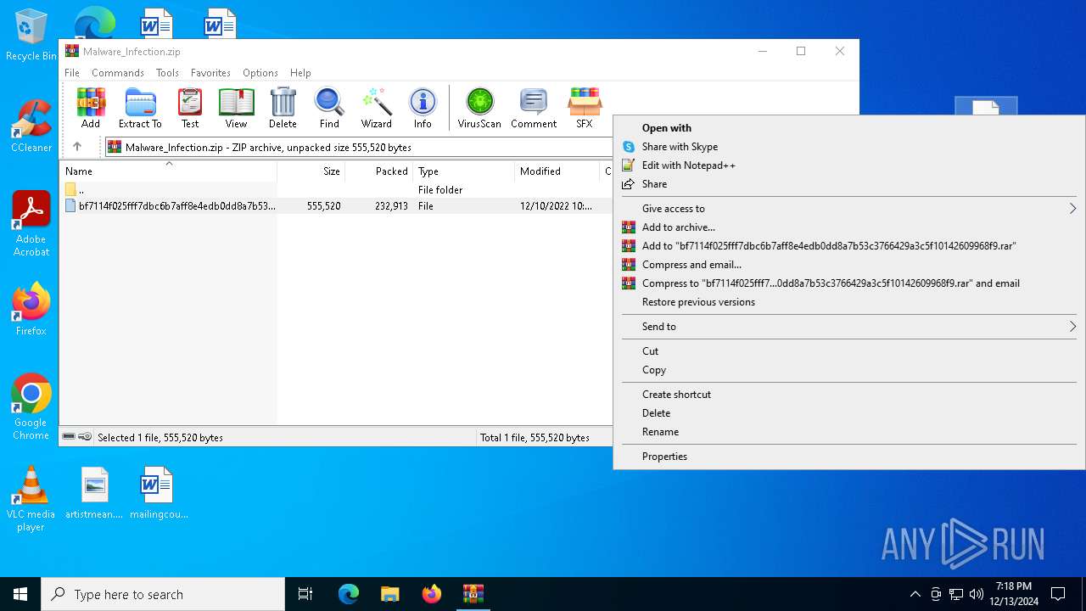Open the View toolbar icon

236,108
